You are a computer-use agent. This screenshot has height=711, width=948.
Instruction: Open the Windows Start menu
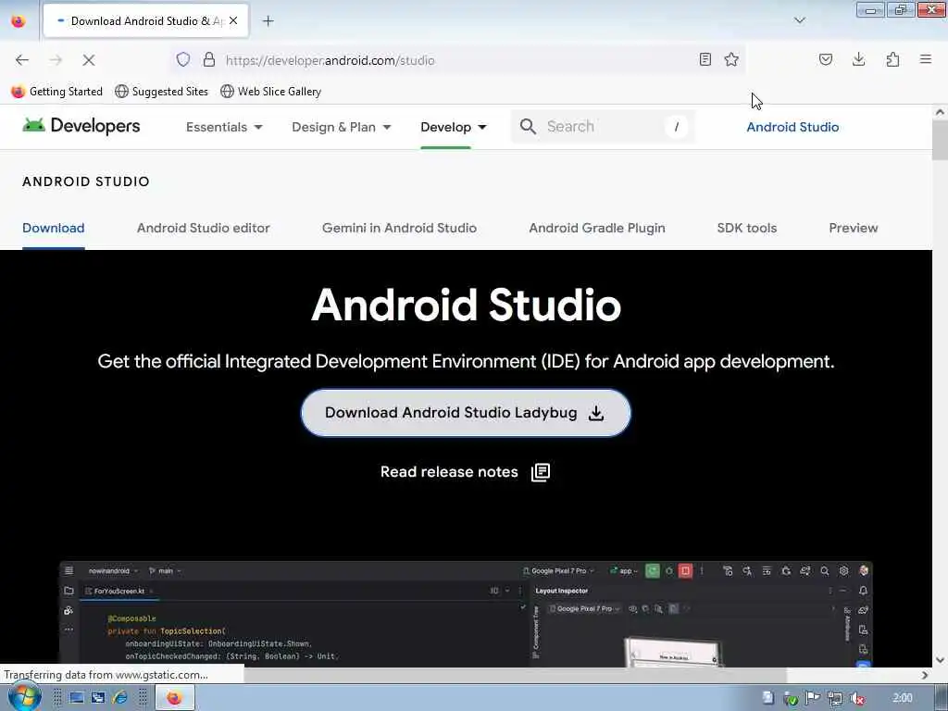coord(23,697)
